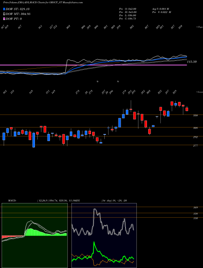Click the blue DOW ST legend swatch
The width and height of the screenshot is (203, 268).
pyautogui.click(x=4, y=9)
